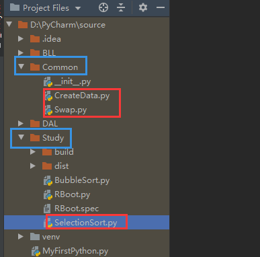Hide the Project panel with minus icon
The image size is (260, 257).
tap(161, 7)
